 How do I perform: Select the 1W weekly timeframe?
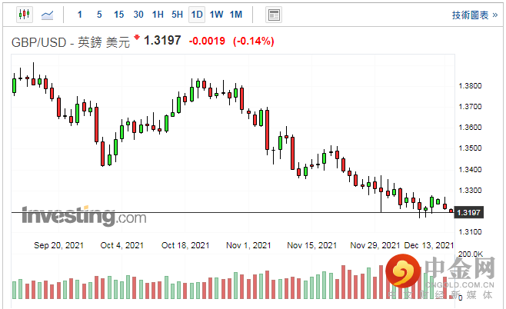(216, 15)
